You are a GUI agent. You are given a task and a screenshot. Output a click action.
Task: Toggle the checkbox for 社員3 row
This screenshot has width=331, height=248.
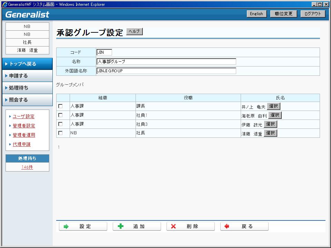(x=61, y=124)
